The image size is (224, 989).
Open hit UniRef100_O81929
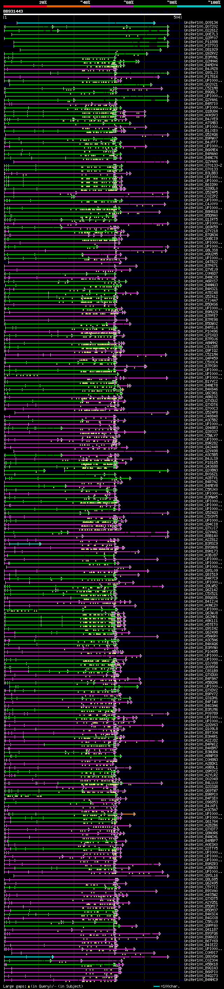[201, 49]
